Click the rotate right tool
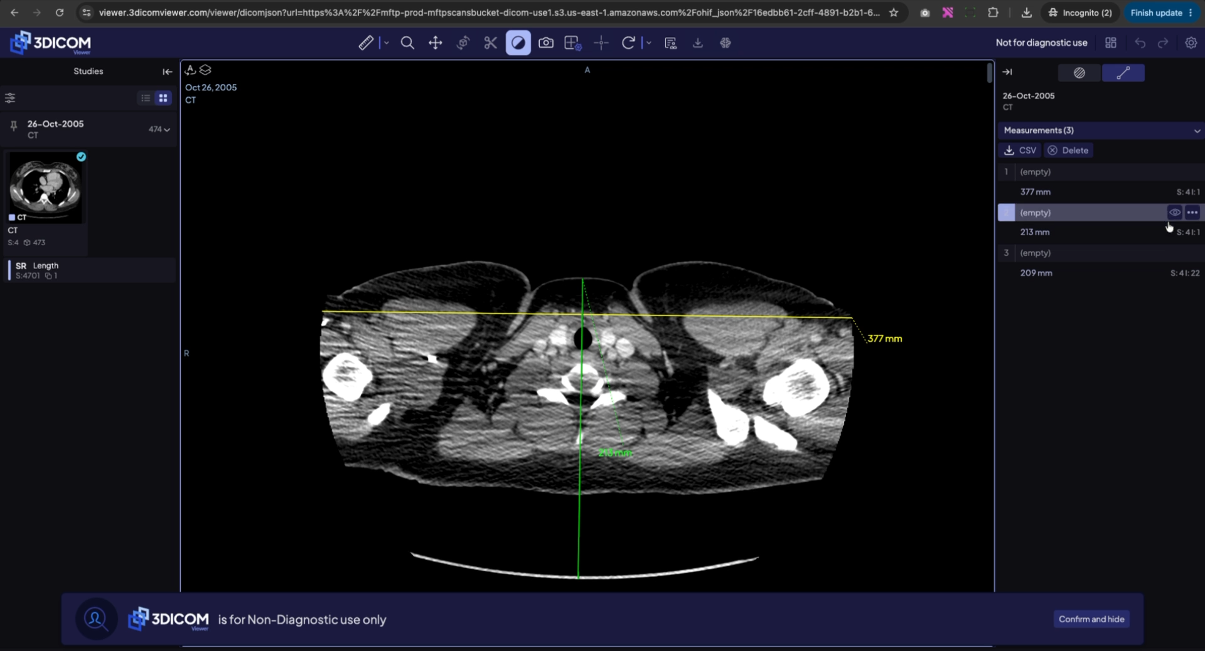This screenshot has width=1205, height=651. 628,43
